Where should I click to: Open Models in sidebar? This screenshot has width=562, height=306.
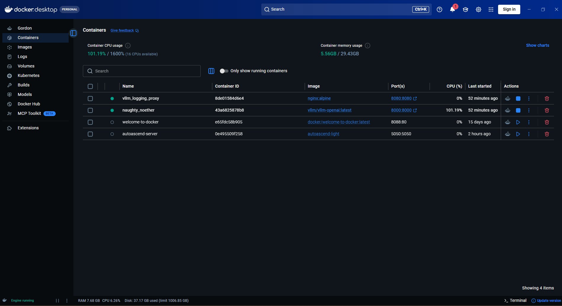[36, 94]
